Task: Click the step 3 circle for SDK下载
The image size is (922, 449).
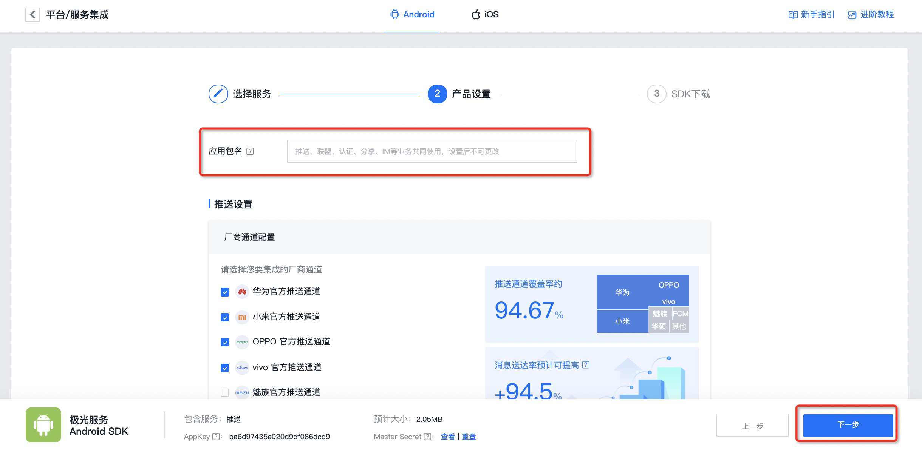Action: click(x=656, y=94)
